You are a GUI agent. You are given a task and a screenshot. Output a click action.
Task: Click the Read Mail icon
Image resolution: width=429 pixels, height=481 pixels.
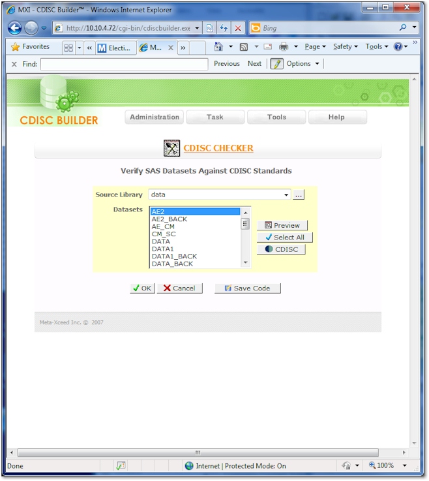tap(268, 46)
